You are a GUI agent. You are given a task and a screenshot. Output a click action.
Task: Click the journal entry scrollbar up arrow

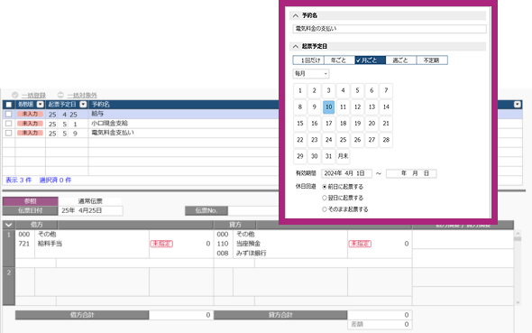point(518,234)
